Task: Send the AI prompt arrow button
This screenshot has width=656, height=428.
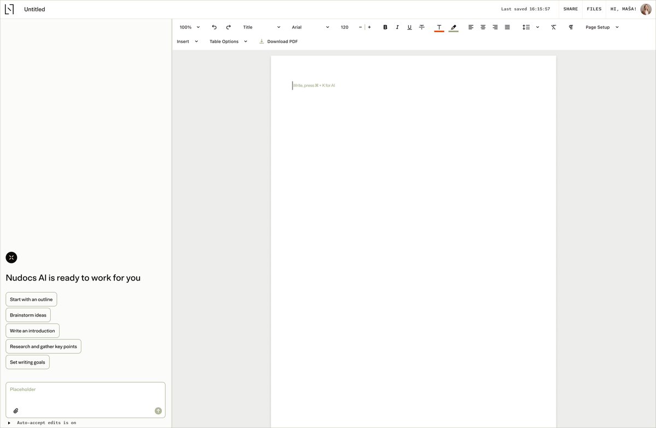Action: [158, 411]
